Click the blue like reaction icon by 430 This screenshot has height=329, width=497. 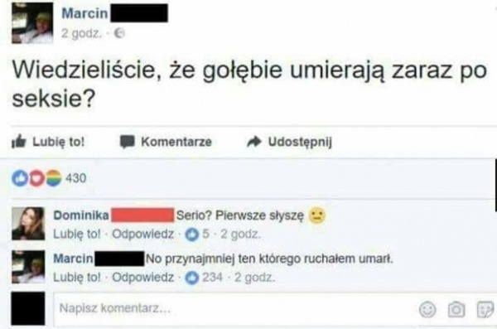tap(20, 178)
